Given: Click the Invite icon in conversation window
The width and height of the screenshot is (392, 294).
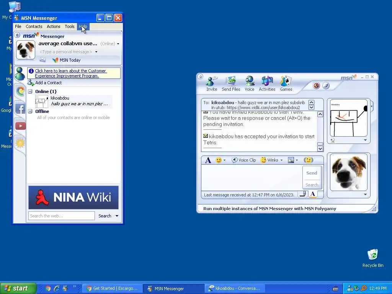Looking at the screenshot, I should coord(211,84).
